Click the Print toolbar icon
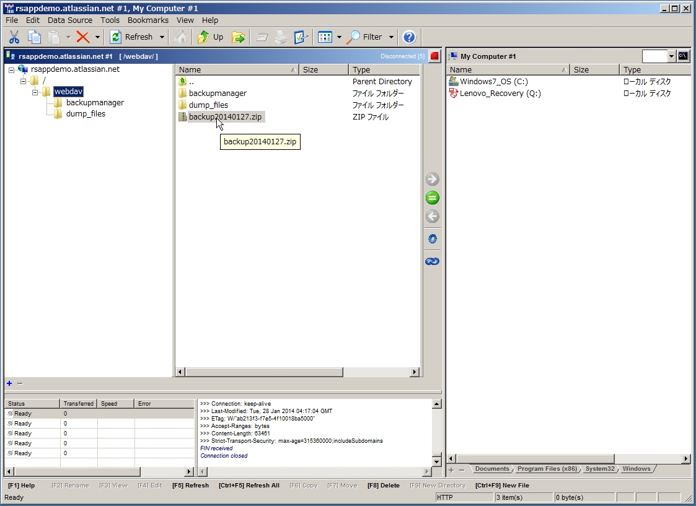Screen dimensions: 696x506 (x=281, y=37)
